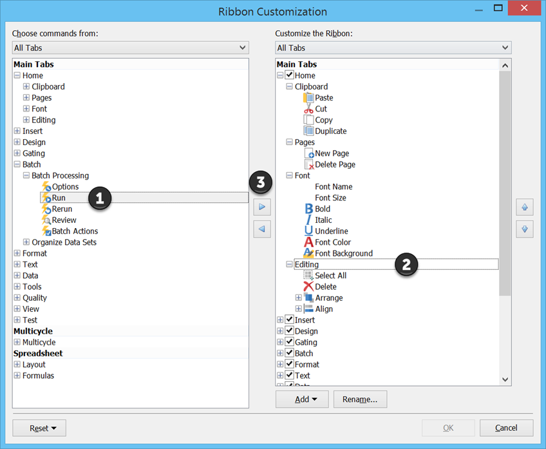Viewport: 546px width, 449px height.
Task: Click the Bold icon in Font group
Action: pyautogui.click(x=308, y=209)
